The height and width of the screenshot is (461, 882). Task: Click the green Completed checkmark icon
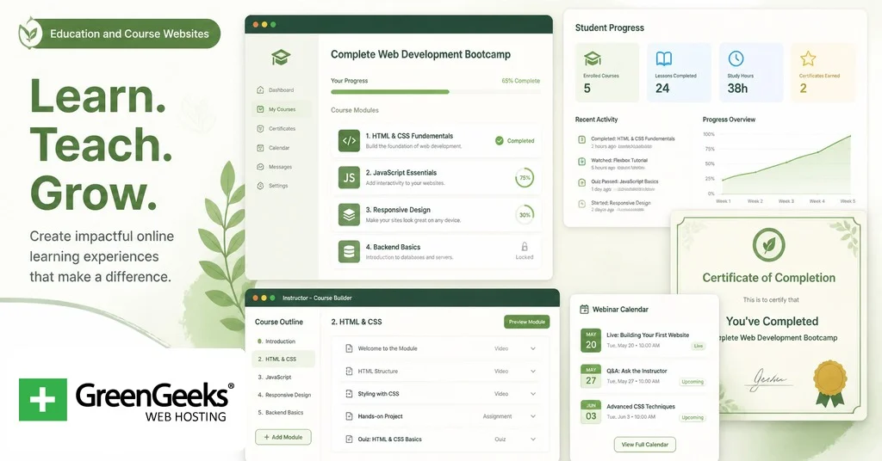click(x=499, y=141)
